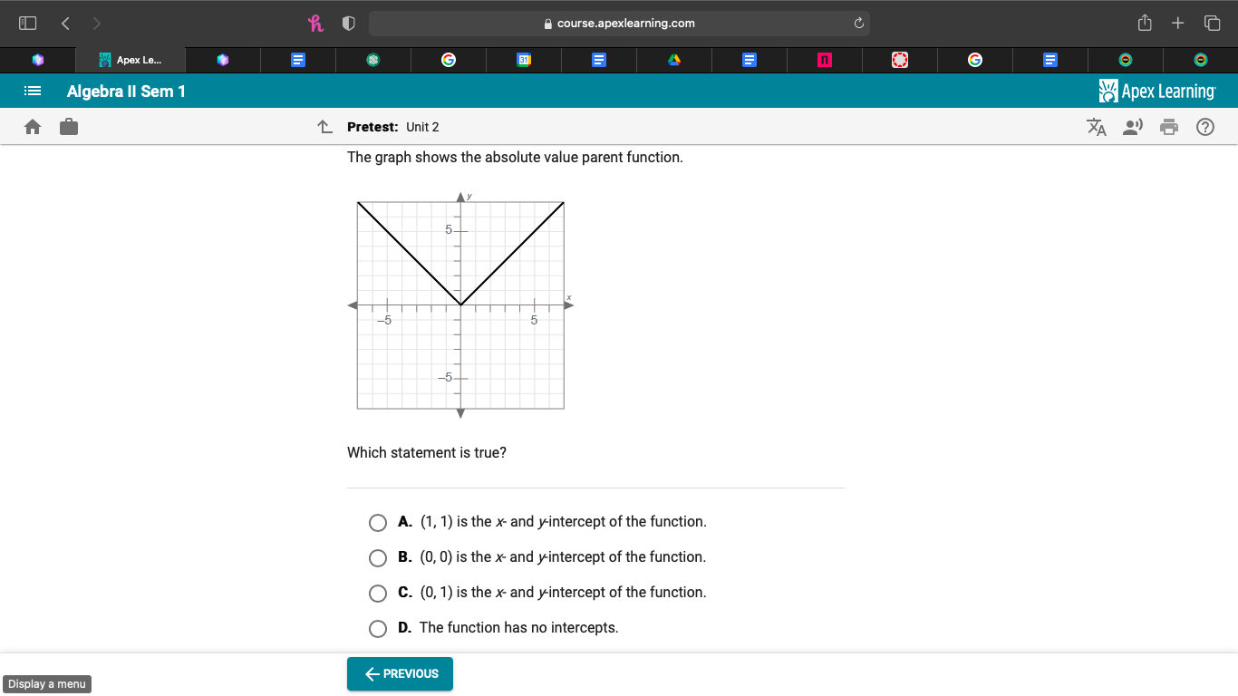1238x696 pixels.
Task: Click the Safari forward arrow
Action: click(97, 23)
